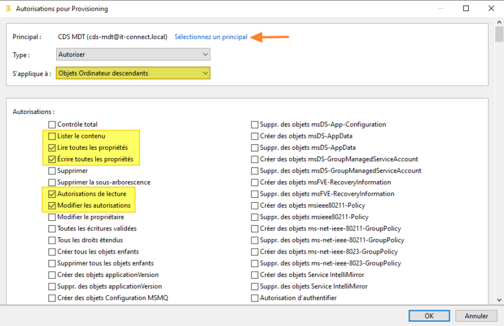
Task: Uncheck 'Modifier les autorisations'
Action: tap(52, 205)
